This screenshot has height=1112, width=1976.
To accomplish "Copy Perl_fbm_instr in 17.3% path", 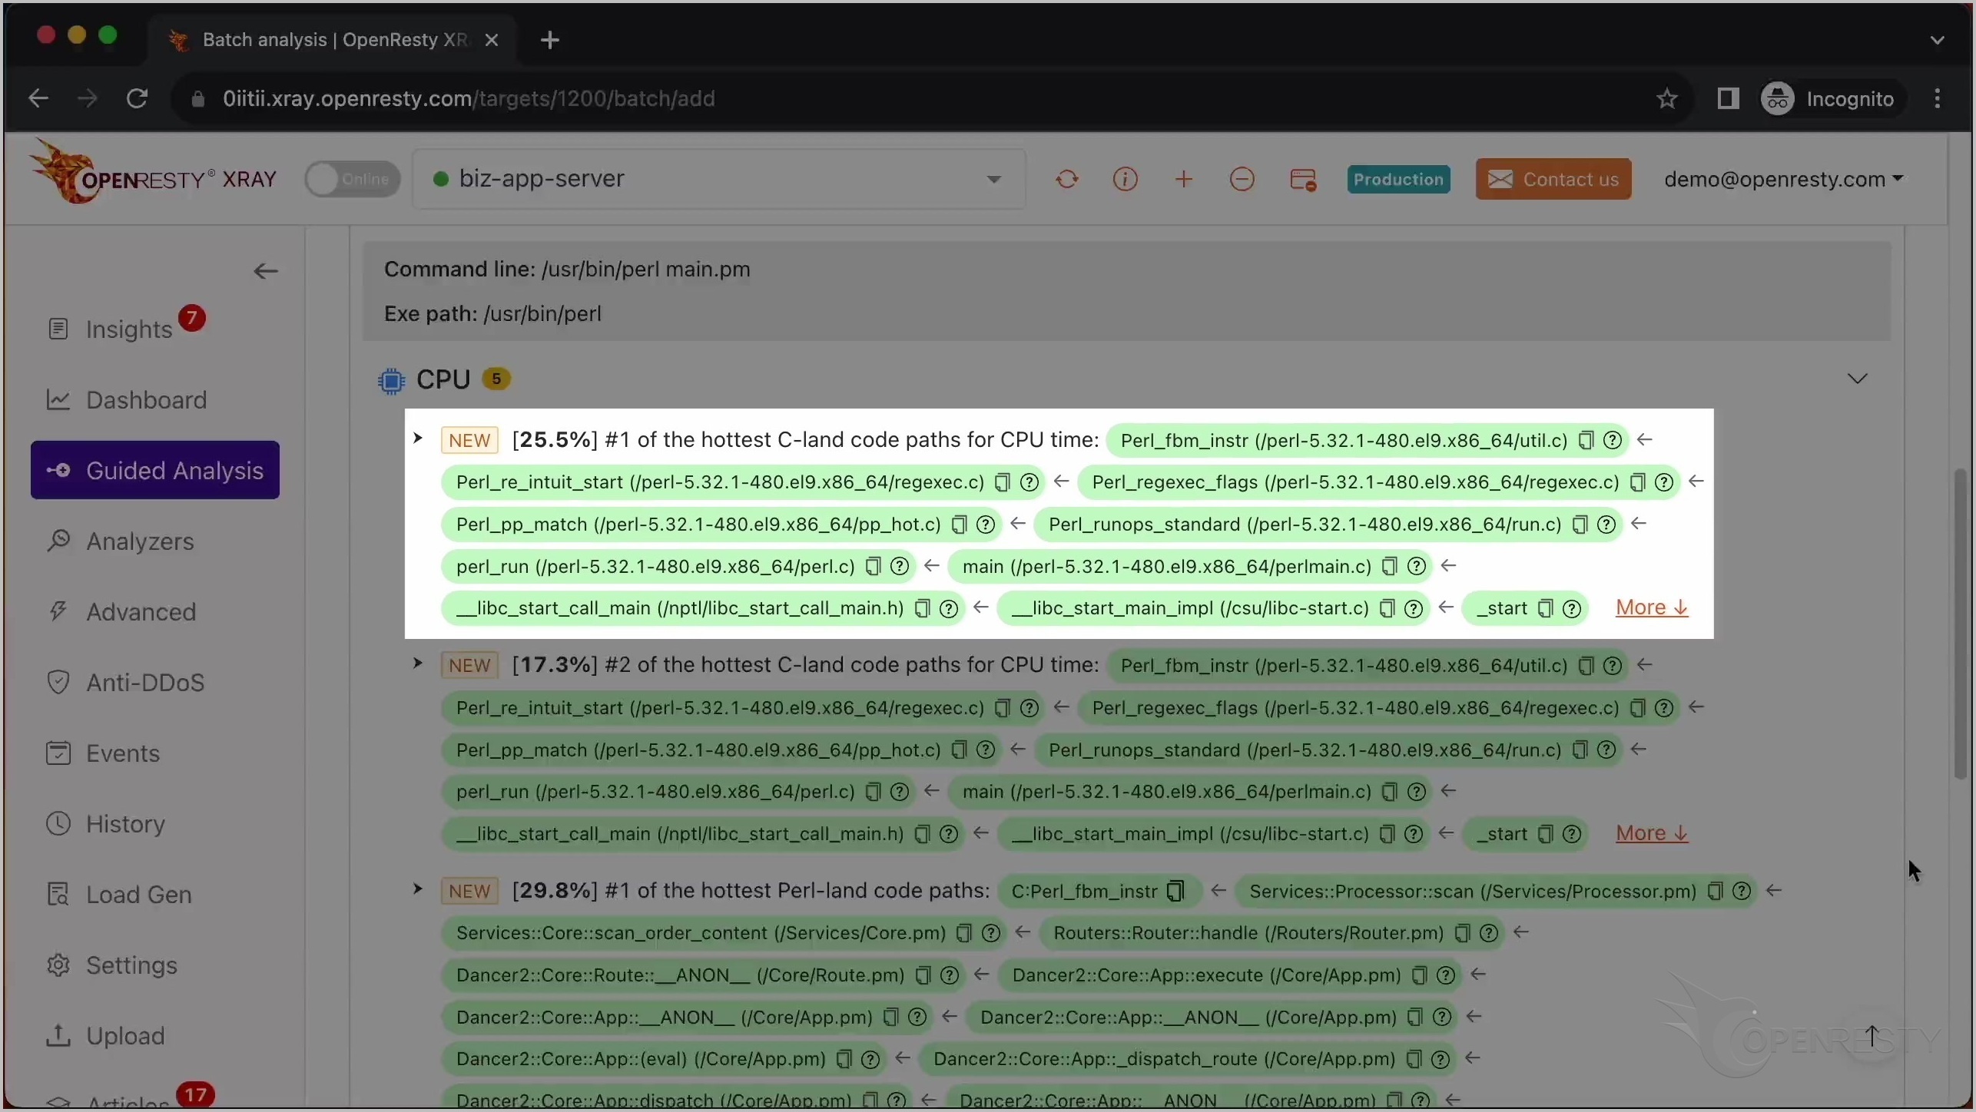I will 1585,666.
